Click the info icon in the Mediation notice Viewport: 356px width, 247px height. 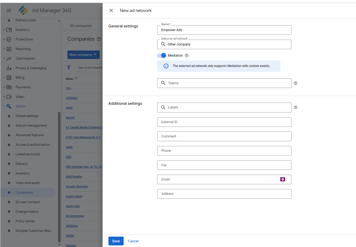tap(166, 66)
